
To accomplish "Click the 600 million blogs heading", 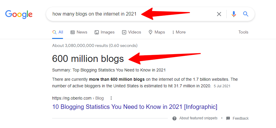I will tap(88, 59).
